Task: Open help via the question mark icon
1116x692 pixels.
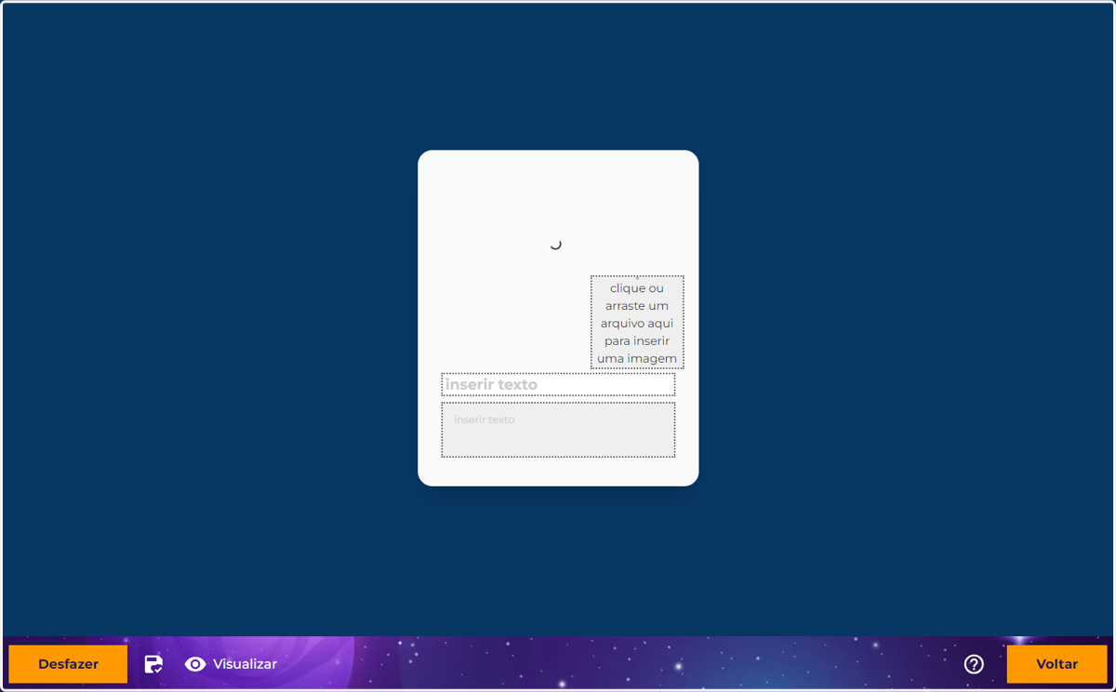Action: click(974, 664)
